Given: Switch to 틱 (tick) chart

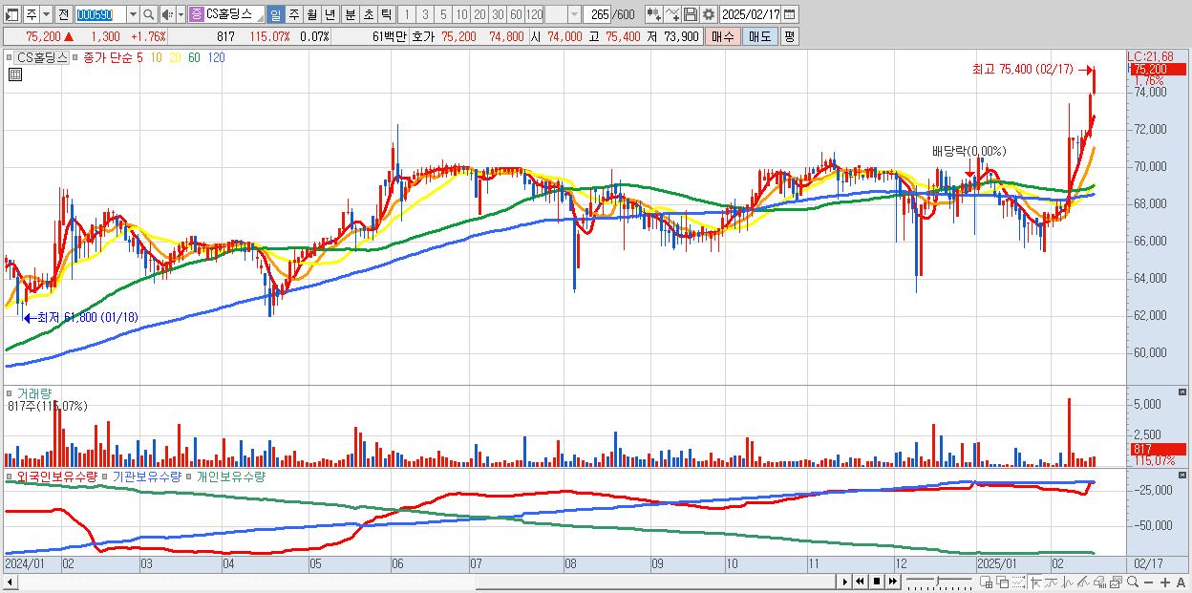Looking at the screenshot, I should click(386, 15).
